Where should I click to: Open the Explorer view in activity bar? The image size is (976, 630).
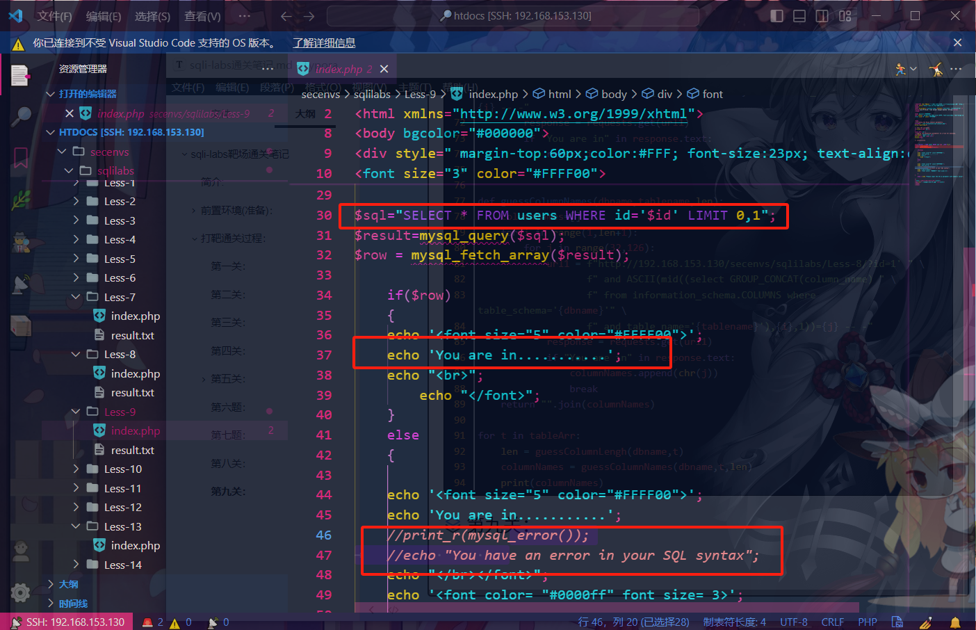click(20, 75)
